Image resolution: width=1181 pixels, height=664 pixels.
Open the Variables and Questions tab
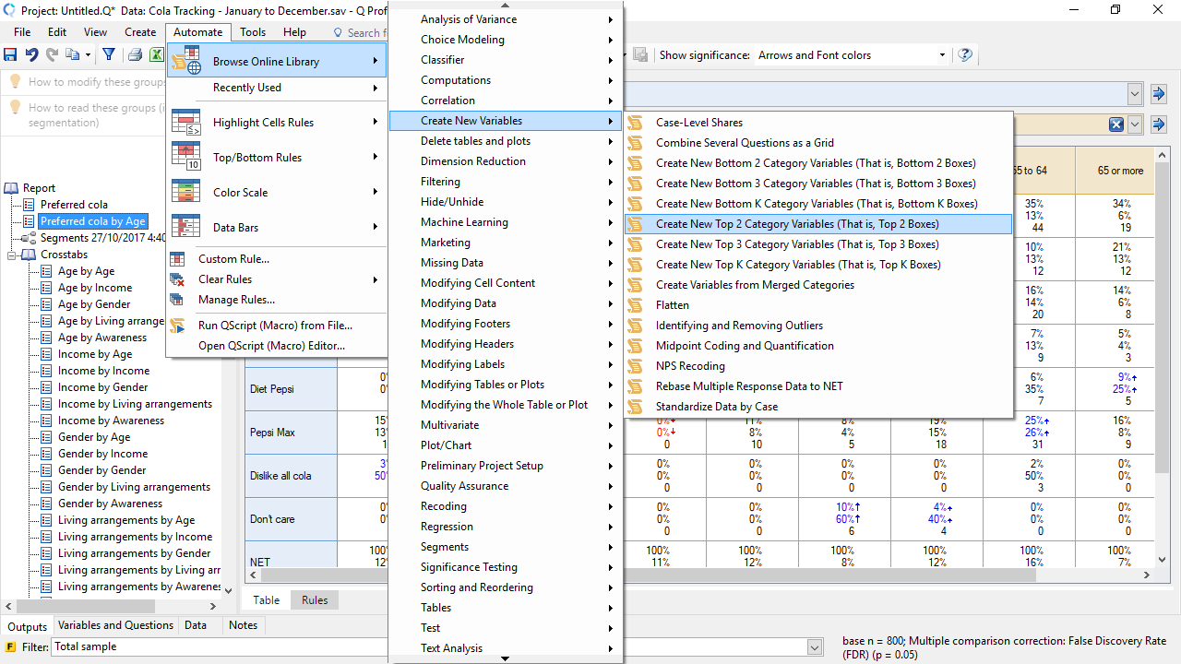pyautogui.click(x=115, y=625)
